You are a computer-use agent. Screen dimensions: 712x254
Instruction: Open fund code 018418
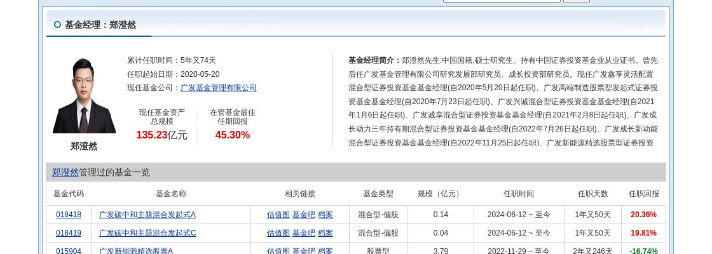click(69, 215)
